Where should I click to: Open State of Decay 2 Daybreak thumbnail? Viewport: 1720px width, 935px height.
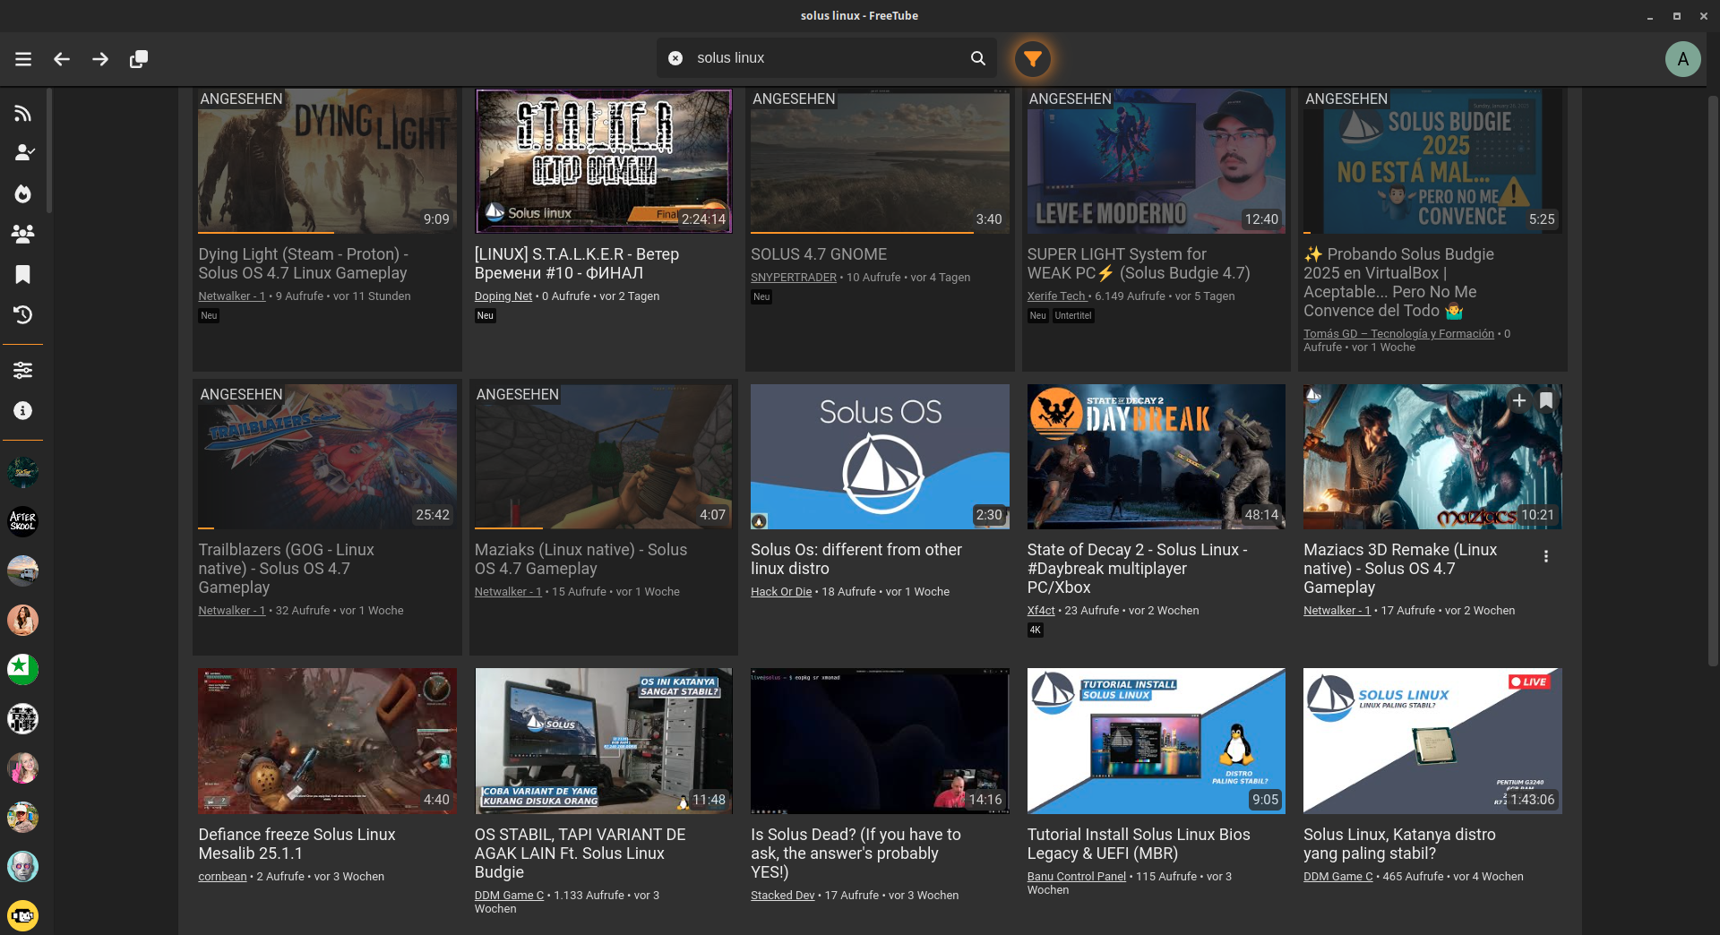pyautogui.click(x=1157, y=457)
